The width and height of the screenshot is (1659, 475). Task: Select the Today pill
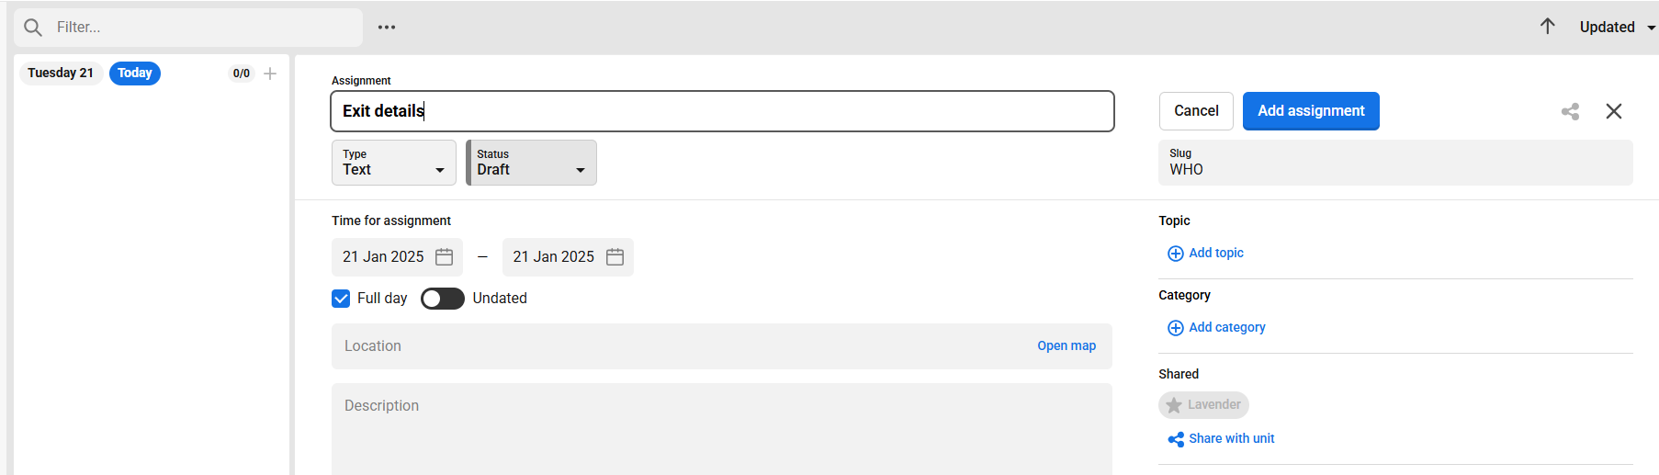tap(135, 74)
